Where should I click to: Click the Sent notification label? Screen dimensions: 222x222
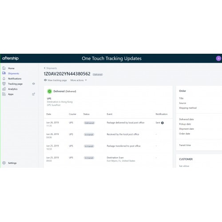(x=158, y=123)
